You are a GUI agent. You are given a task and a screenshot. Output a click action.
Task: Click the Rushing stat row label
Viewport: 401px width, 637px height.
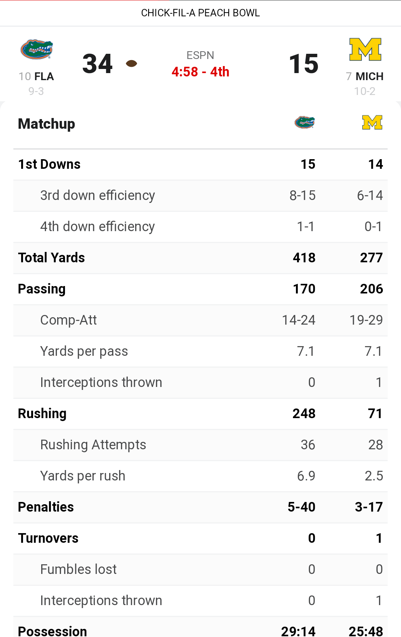click(x=42, y=414)
